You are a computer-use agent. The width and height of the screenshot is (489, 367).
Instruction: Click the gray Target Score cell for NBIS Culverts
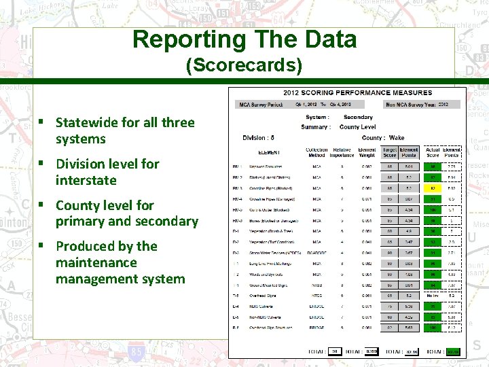(390, 307)
